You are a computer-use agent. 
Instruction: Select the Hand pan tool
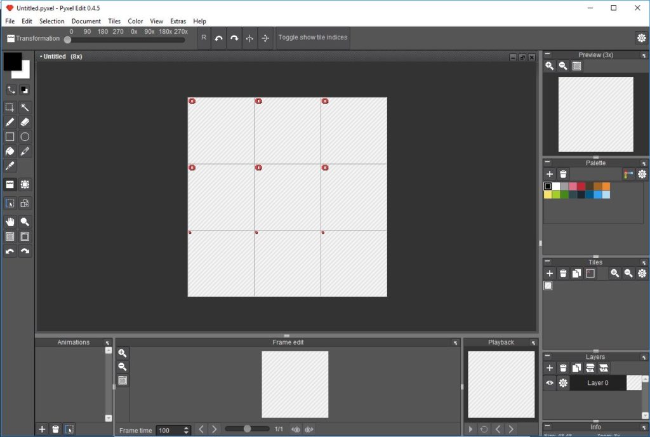coord(10,221)
